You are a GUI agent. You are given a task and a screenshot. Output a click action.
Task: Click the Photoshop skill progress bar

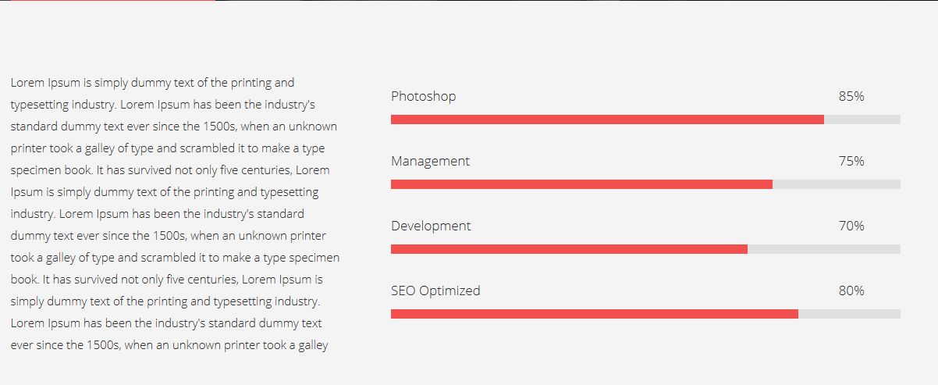(x=607, y=119)
